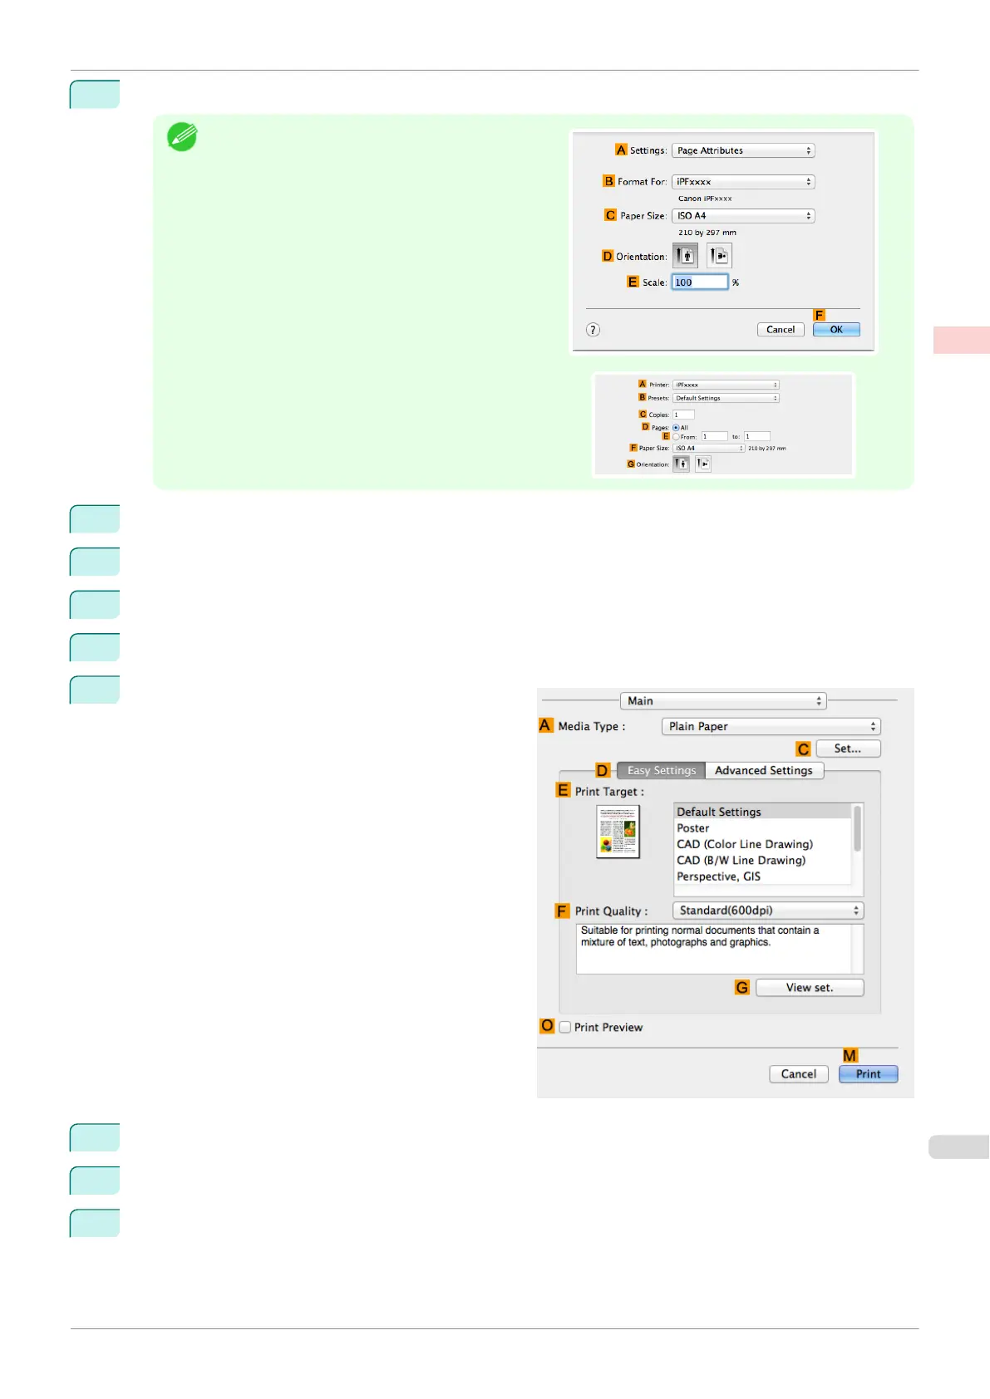
Task: Choose portrait orientation icon in the Printer dialog
Action: [682, 464]
